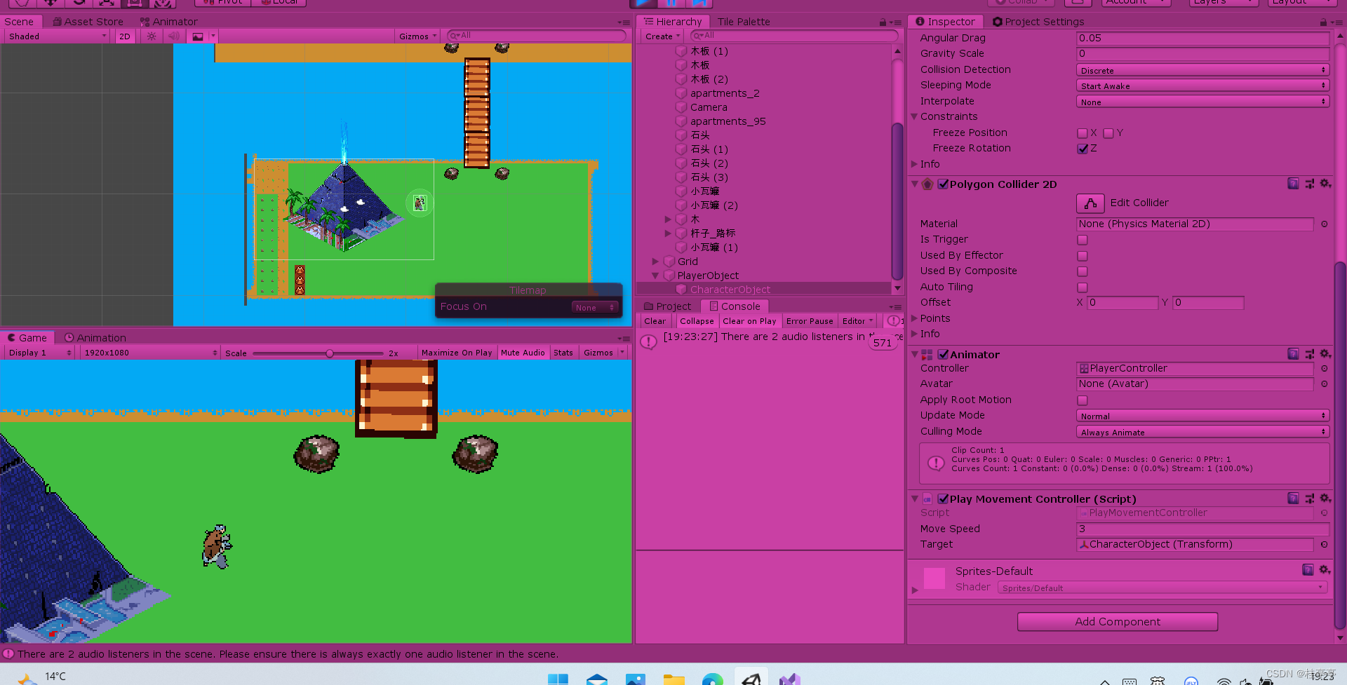Open the Collision Detection dropdown
The width and height of the screenshot is (1347, 685).
pos(1202,69)
